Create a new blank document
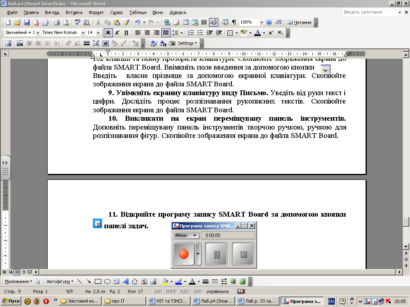The width and height of the screenshot is (410, 307). (x=8, y=22)
